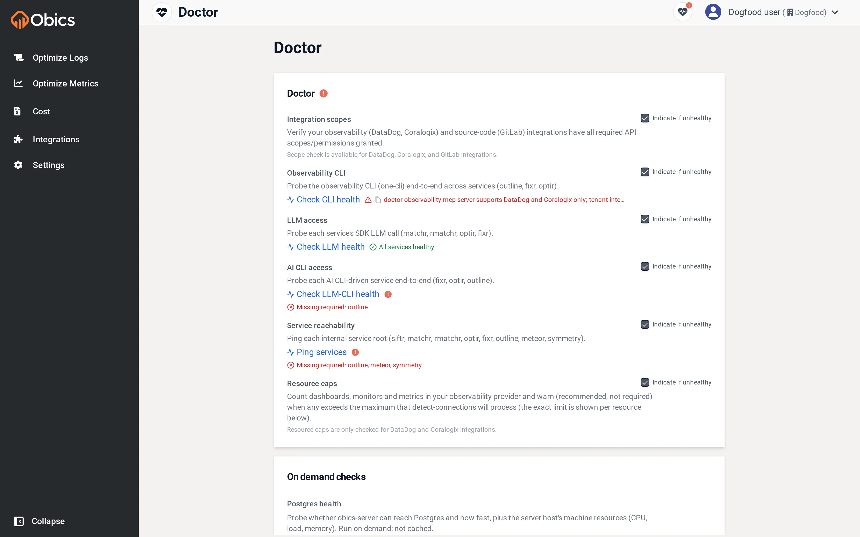Image resolution: width=860 pixels, height=537 pixels.
Task: Click the Settings gear icon
Action: tap(19, 165)
